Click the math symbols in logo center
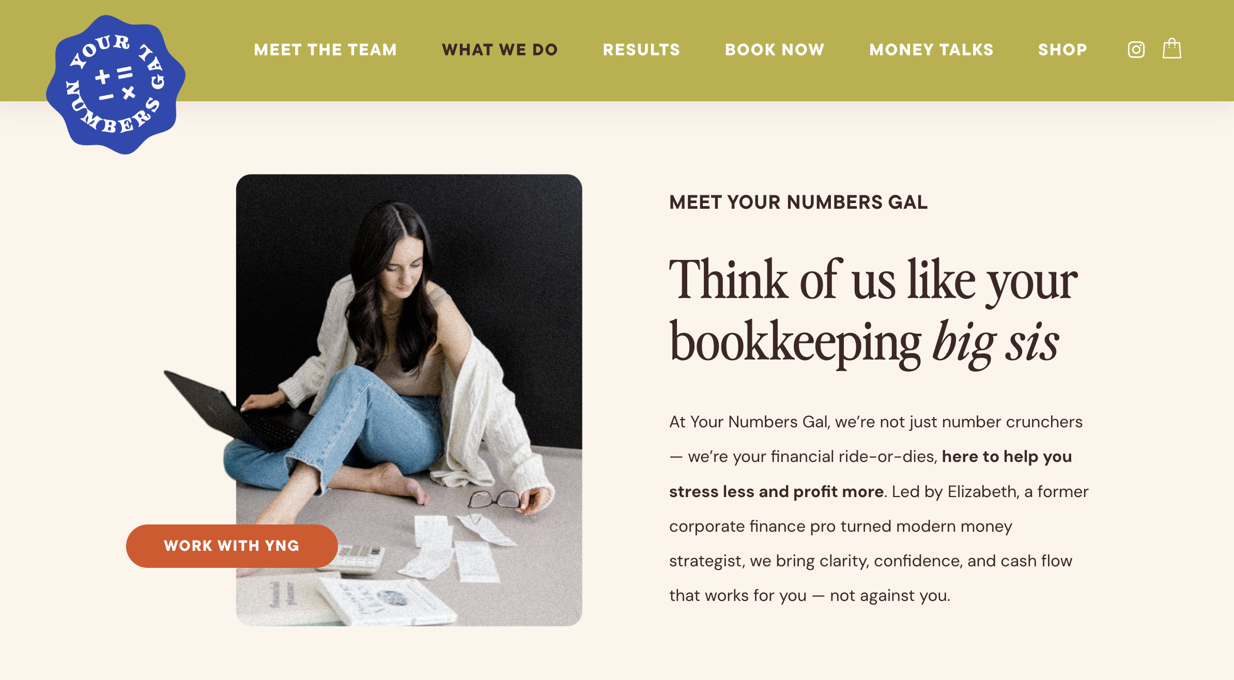The image size is (1234, 680). (x=116, y=83)
